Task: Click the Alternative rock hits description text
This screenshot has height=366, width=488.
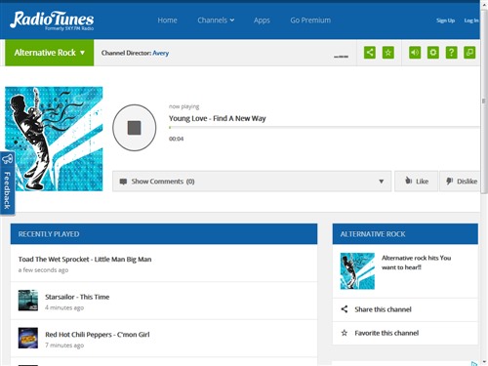Action: click(x=416, y=263)
